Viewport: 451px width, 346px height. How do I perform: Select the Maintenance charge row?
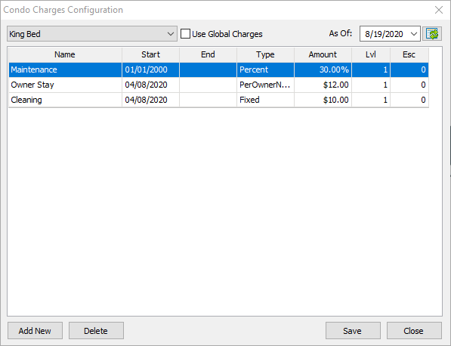[218, 70]
